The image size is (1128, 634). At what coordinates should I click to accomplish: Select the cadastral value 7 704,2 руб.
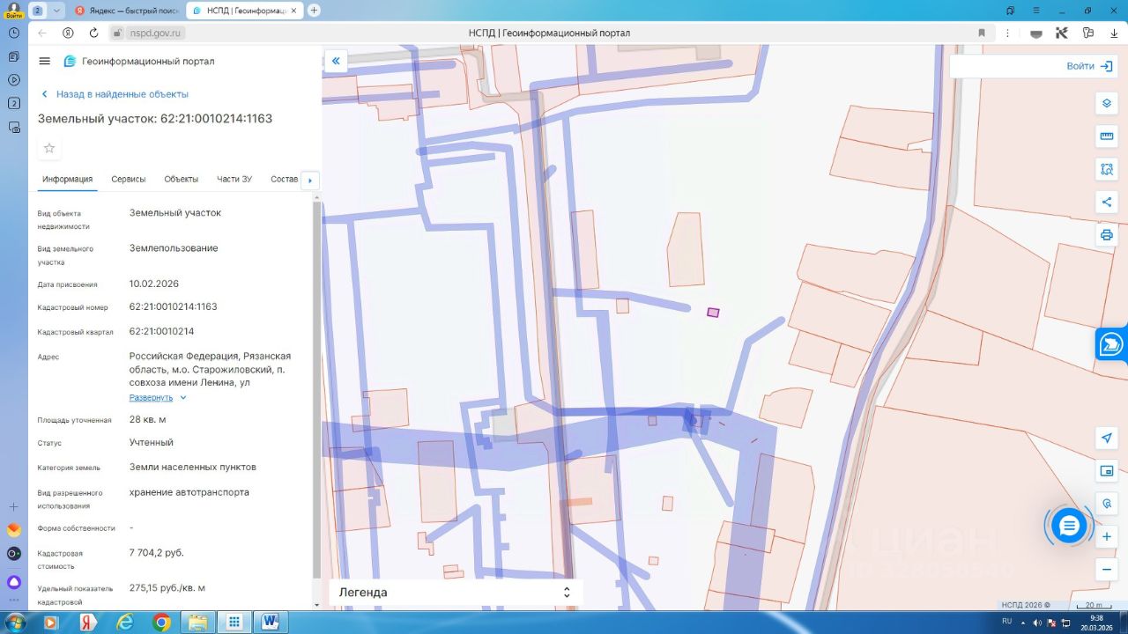click(x=157, y=553)
